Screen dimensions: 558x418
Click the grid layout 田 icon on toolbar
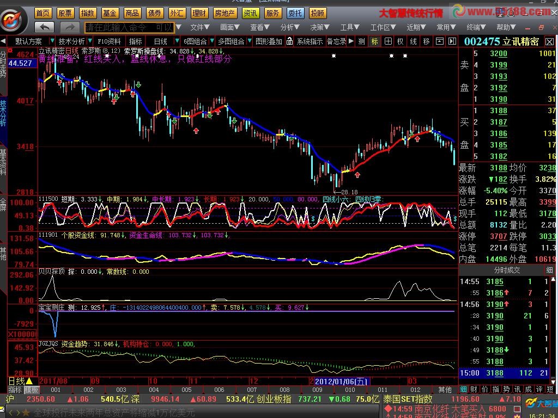click(387, 41)
